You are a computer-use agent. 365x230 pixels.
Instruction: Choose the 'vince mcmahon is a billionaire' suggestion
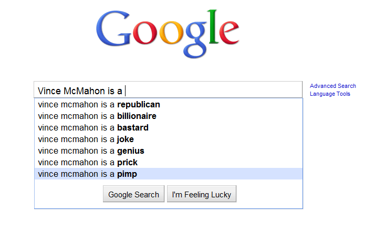[97, 116]
